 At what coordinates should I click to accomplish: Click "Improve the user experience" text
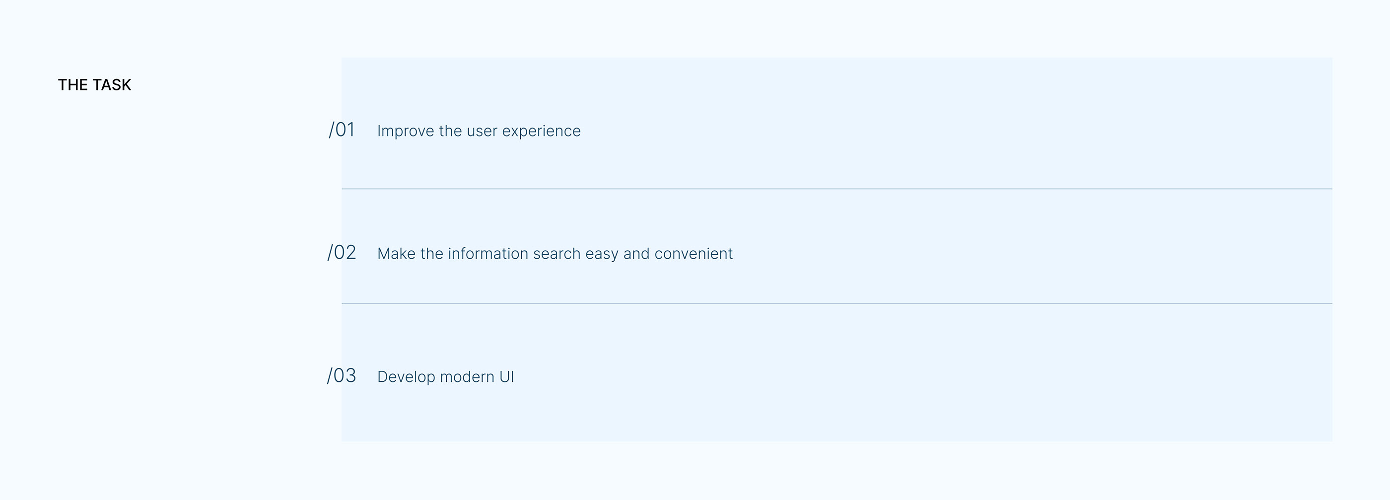pos(479,131)
